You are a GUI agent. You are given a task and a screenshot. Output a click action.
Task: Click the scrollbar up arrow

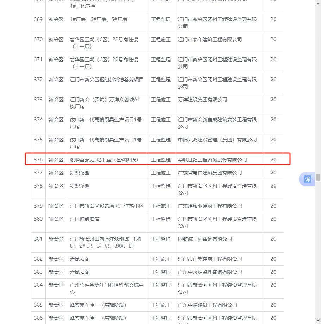pyautogui.click(x=318, y=3)
